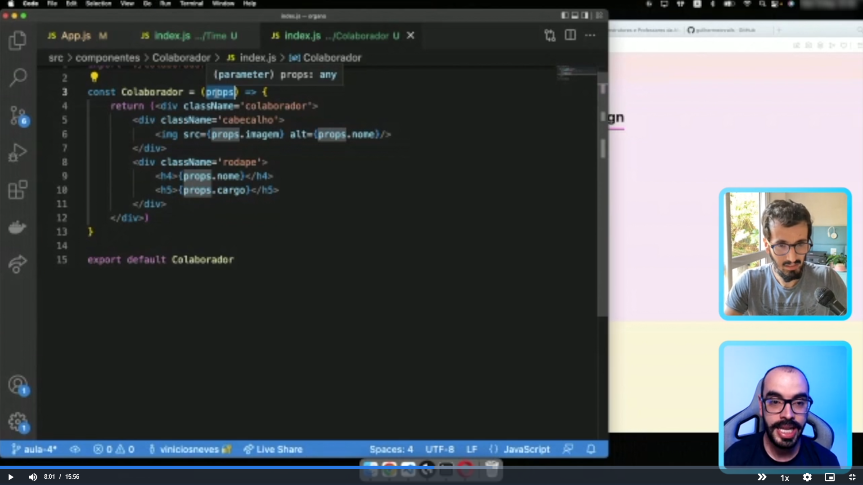Click the aula-4 git branch in status bar
This screenshot has height=485, width=863.
(x=34, y=449)
